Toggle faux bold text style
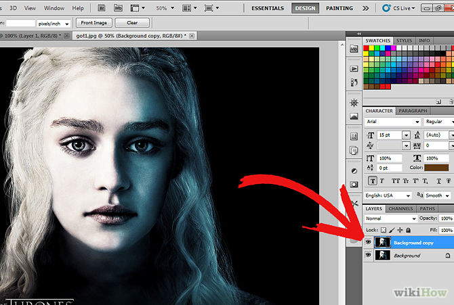Screen dimensions: 454x305 373,181
